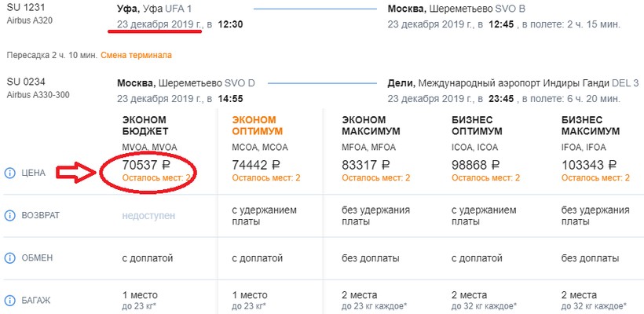Choose the БИЗНЕС МАКСИМУМ fare header
The height and width of the screenshot is (314, 644).
click(589, 124)
